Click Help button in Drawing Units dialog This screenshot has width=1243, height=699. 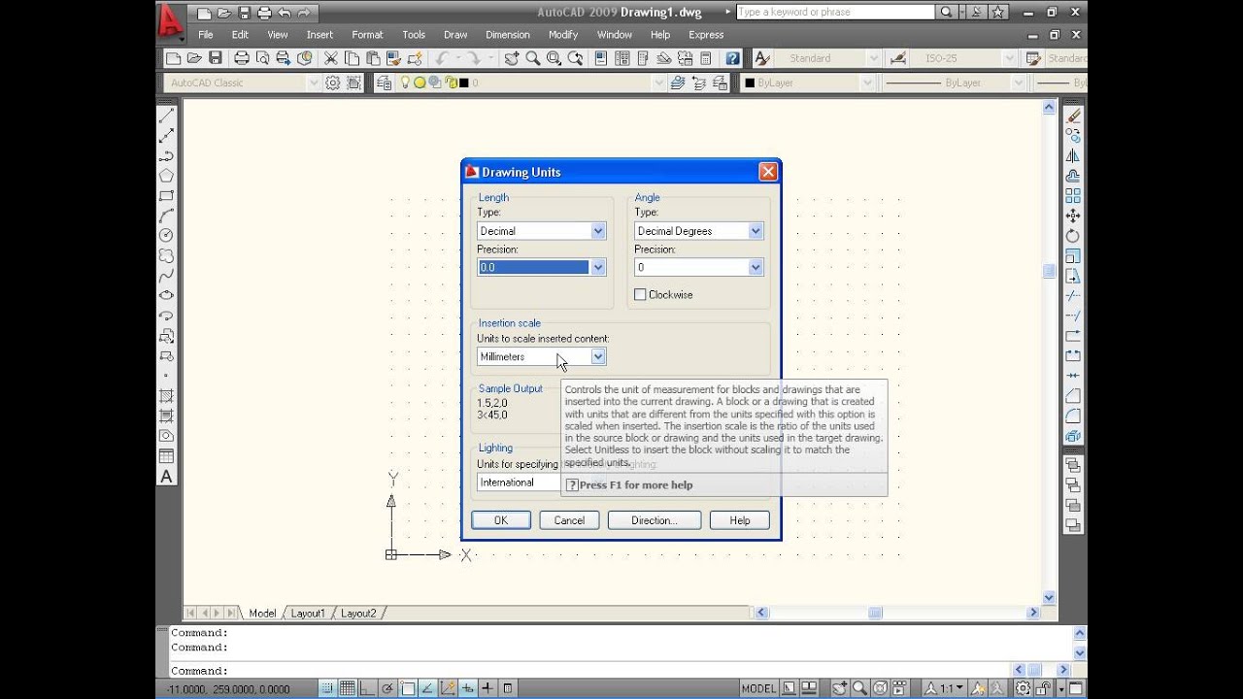pos(740,520)
